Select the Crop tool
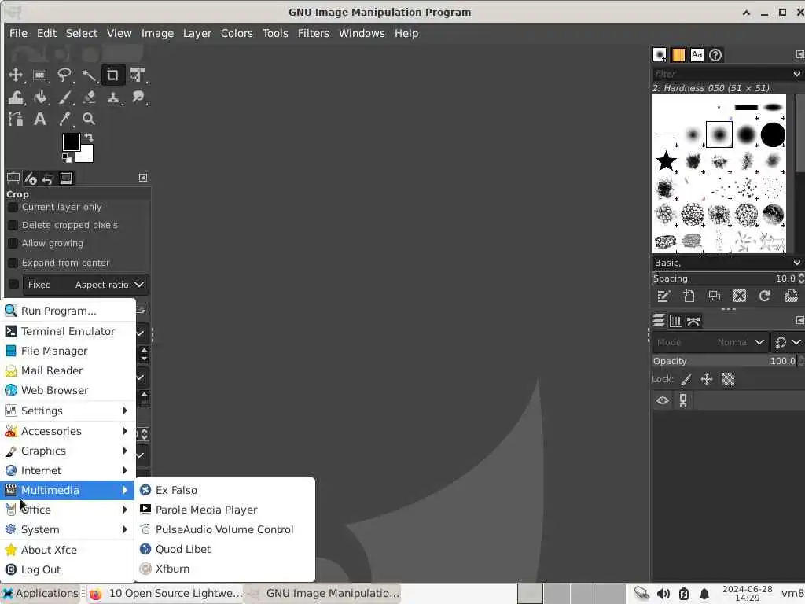 (x=113, y=75)
